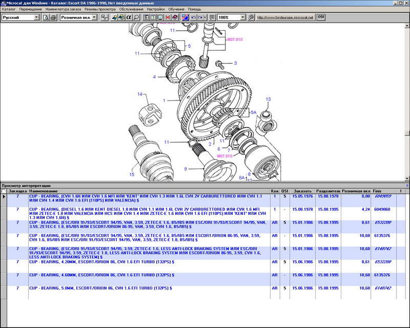Open the purple book icon
The width and height of the screenshot is (410, 328).
click(175, 17)
